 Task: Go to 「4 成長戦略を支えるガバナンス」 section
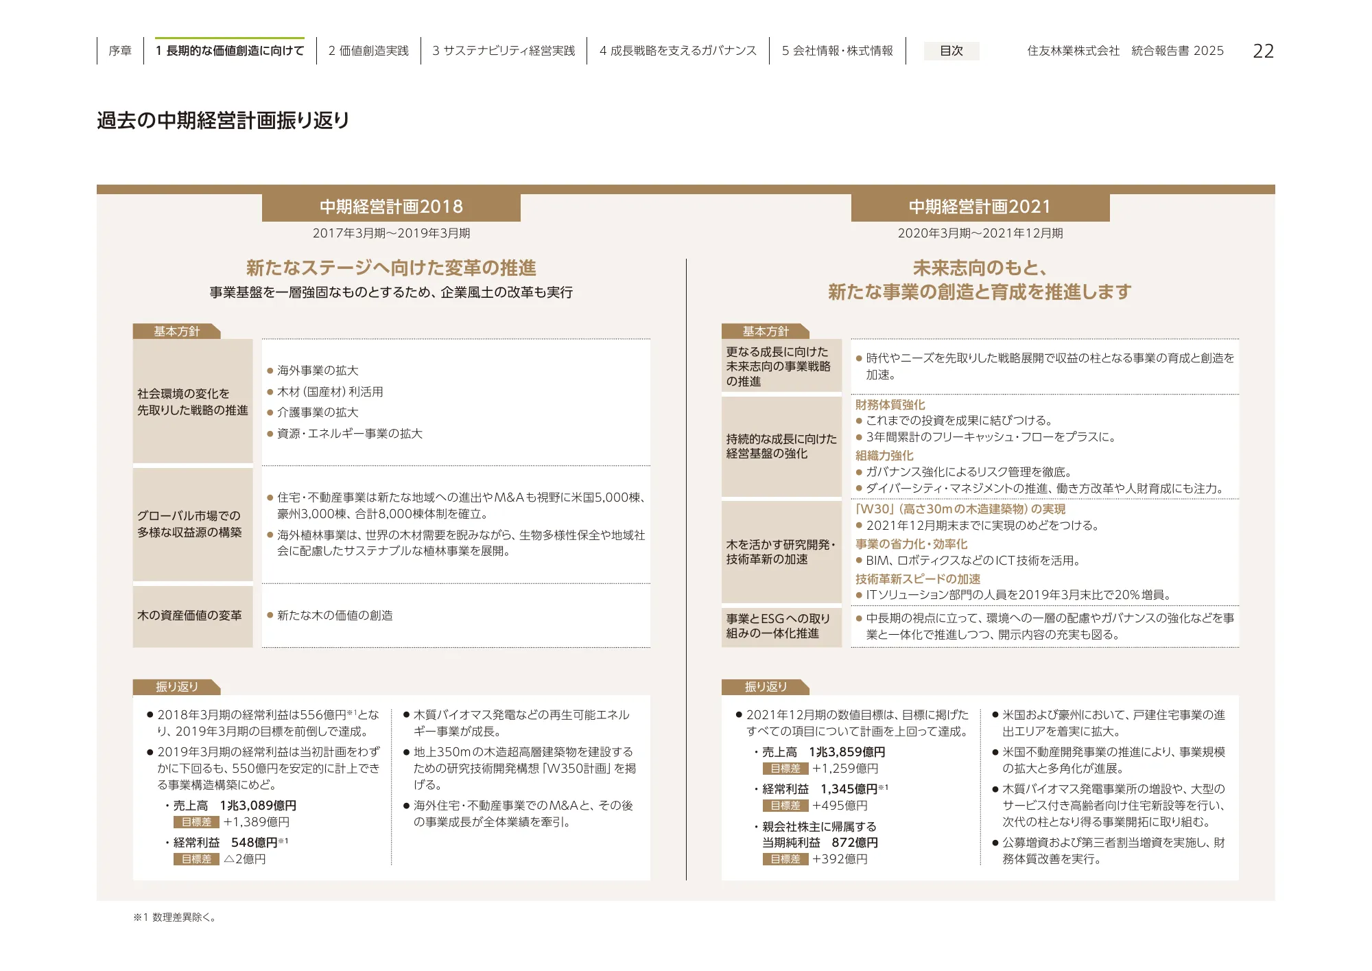point(678,49)
